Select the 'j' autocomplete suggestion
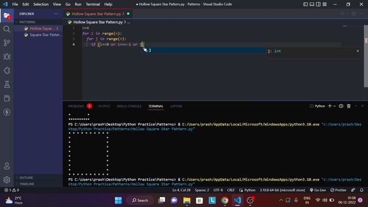This screenshot has height=207, width=368. coord(204,50)
